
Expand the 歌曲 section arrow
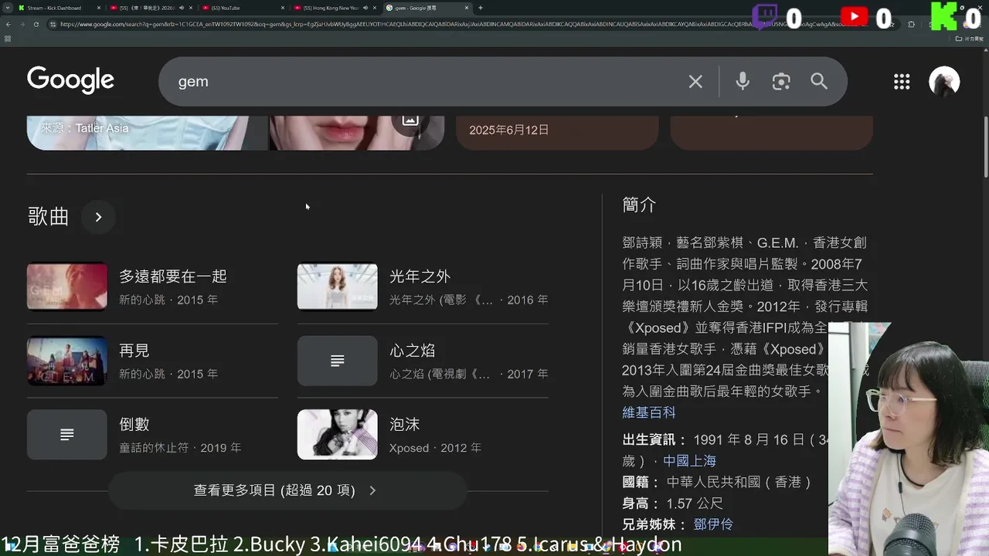tap(98, 217)
